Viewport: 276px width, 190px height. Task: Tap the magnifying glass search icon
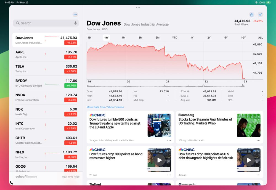(x=18, y=23)
